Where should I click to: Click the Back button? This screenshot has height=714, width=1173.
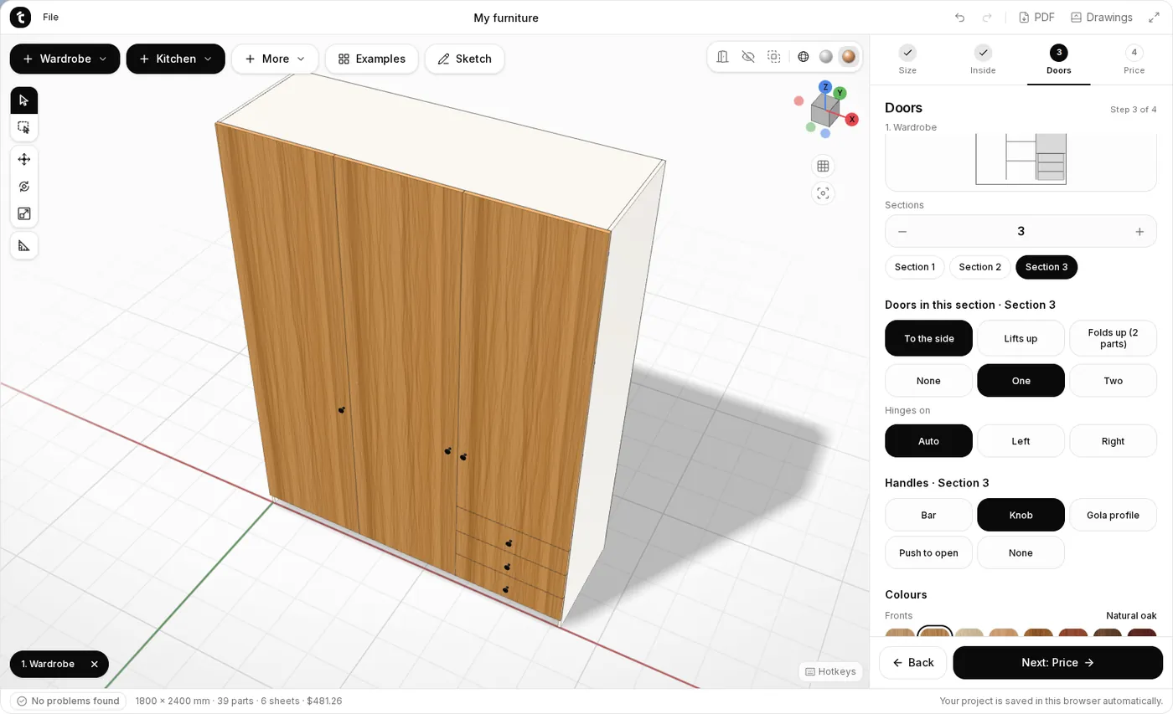912,663
